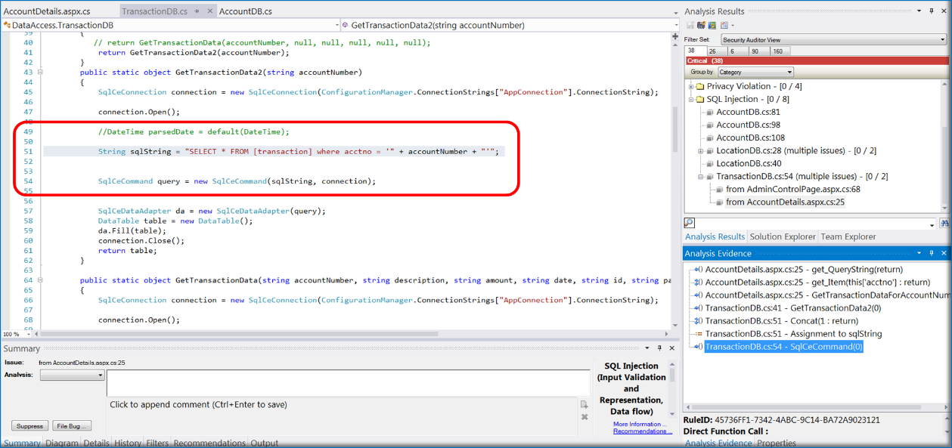
Task: Collapse the GetTransactionData2 method outline
Action: (40, 73)
